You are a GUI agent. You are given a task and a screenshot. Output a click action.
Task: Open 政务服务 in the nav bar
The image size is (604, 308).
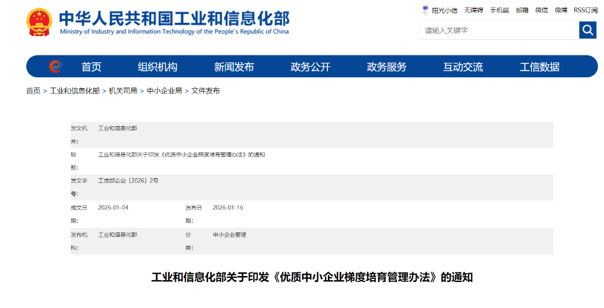[387, 67]
